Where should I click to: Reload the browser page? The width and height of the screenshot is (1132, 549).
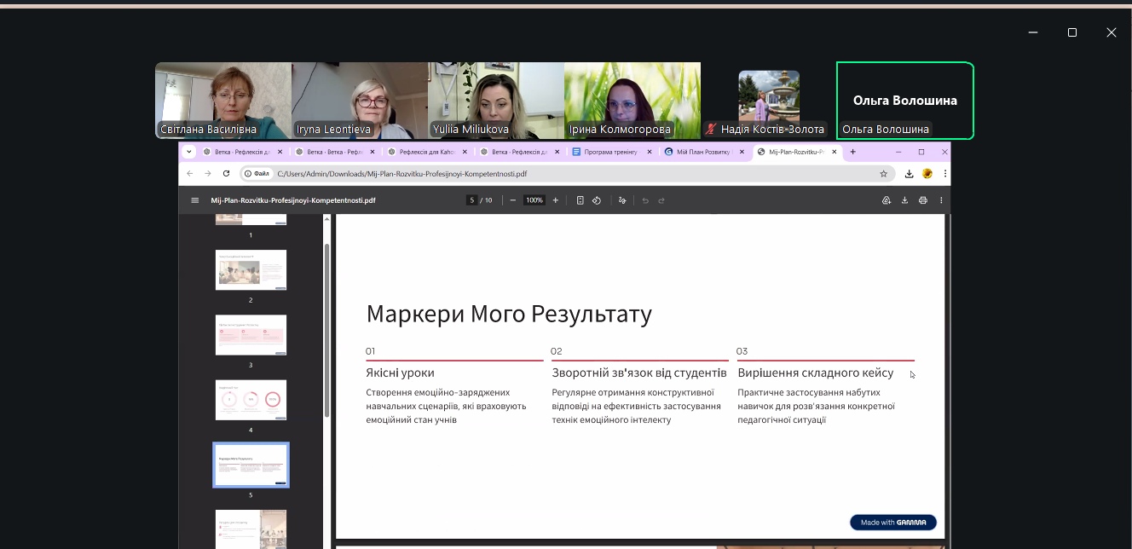[226, 173]
